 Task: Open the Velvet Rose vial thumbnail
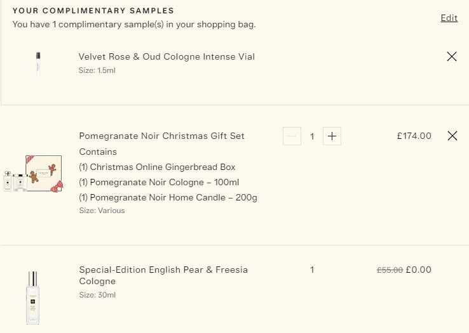pos(38,63)
